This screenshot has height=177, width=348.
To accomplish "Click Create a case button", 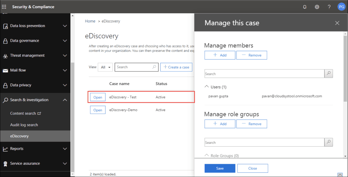I will click(176, 67).
